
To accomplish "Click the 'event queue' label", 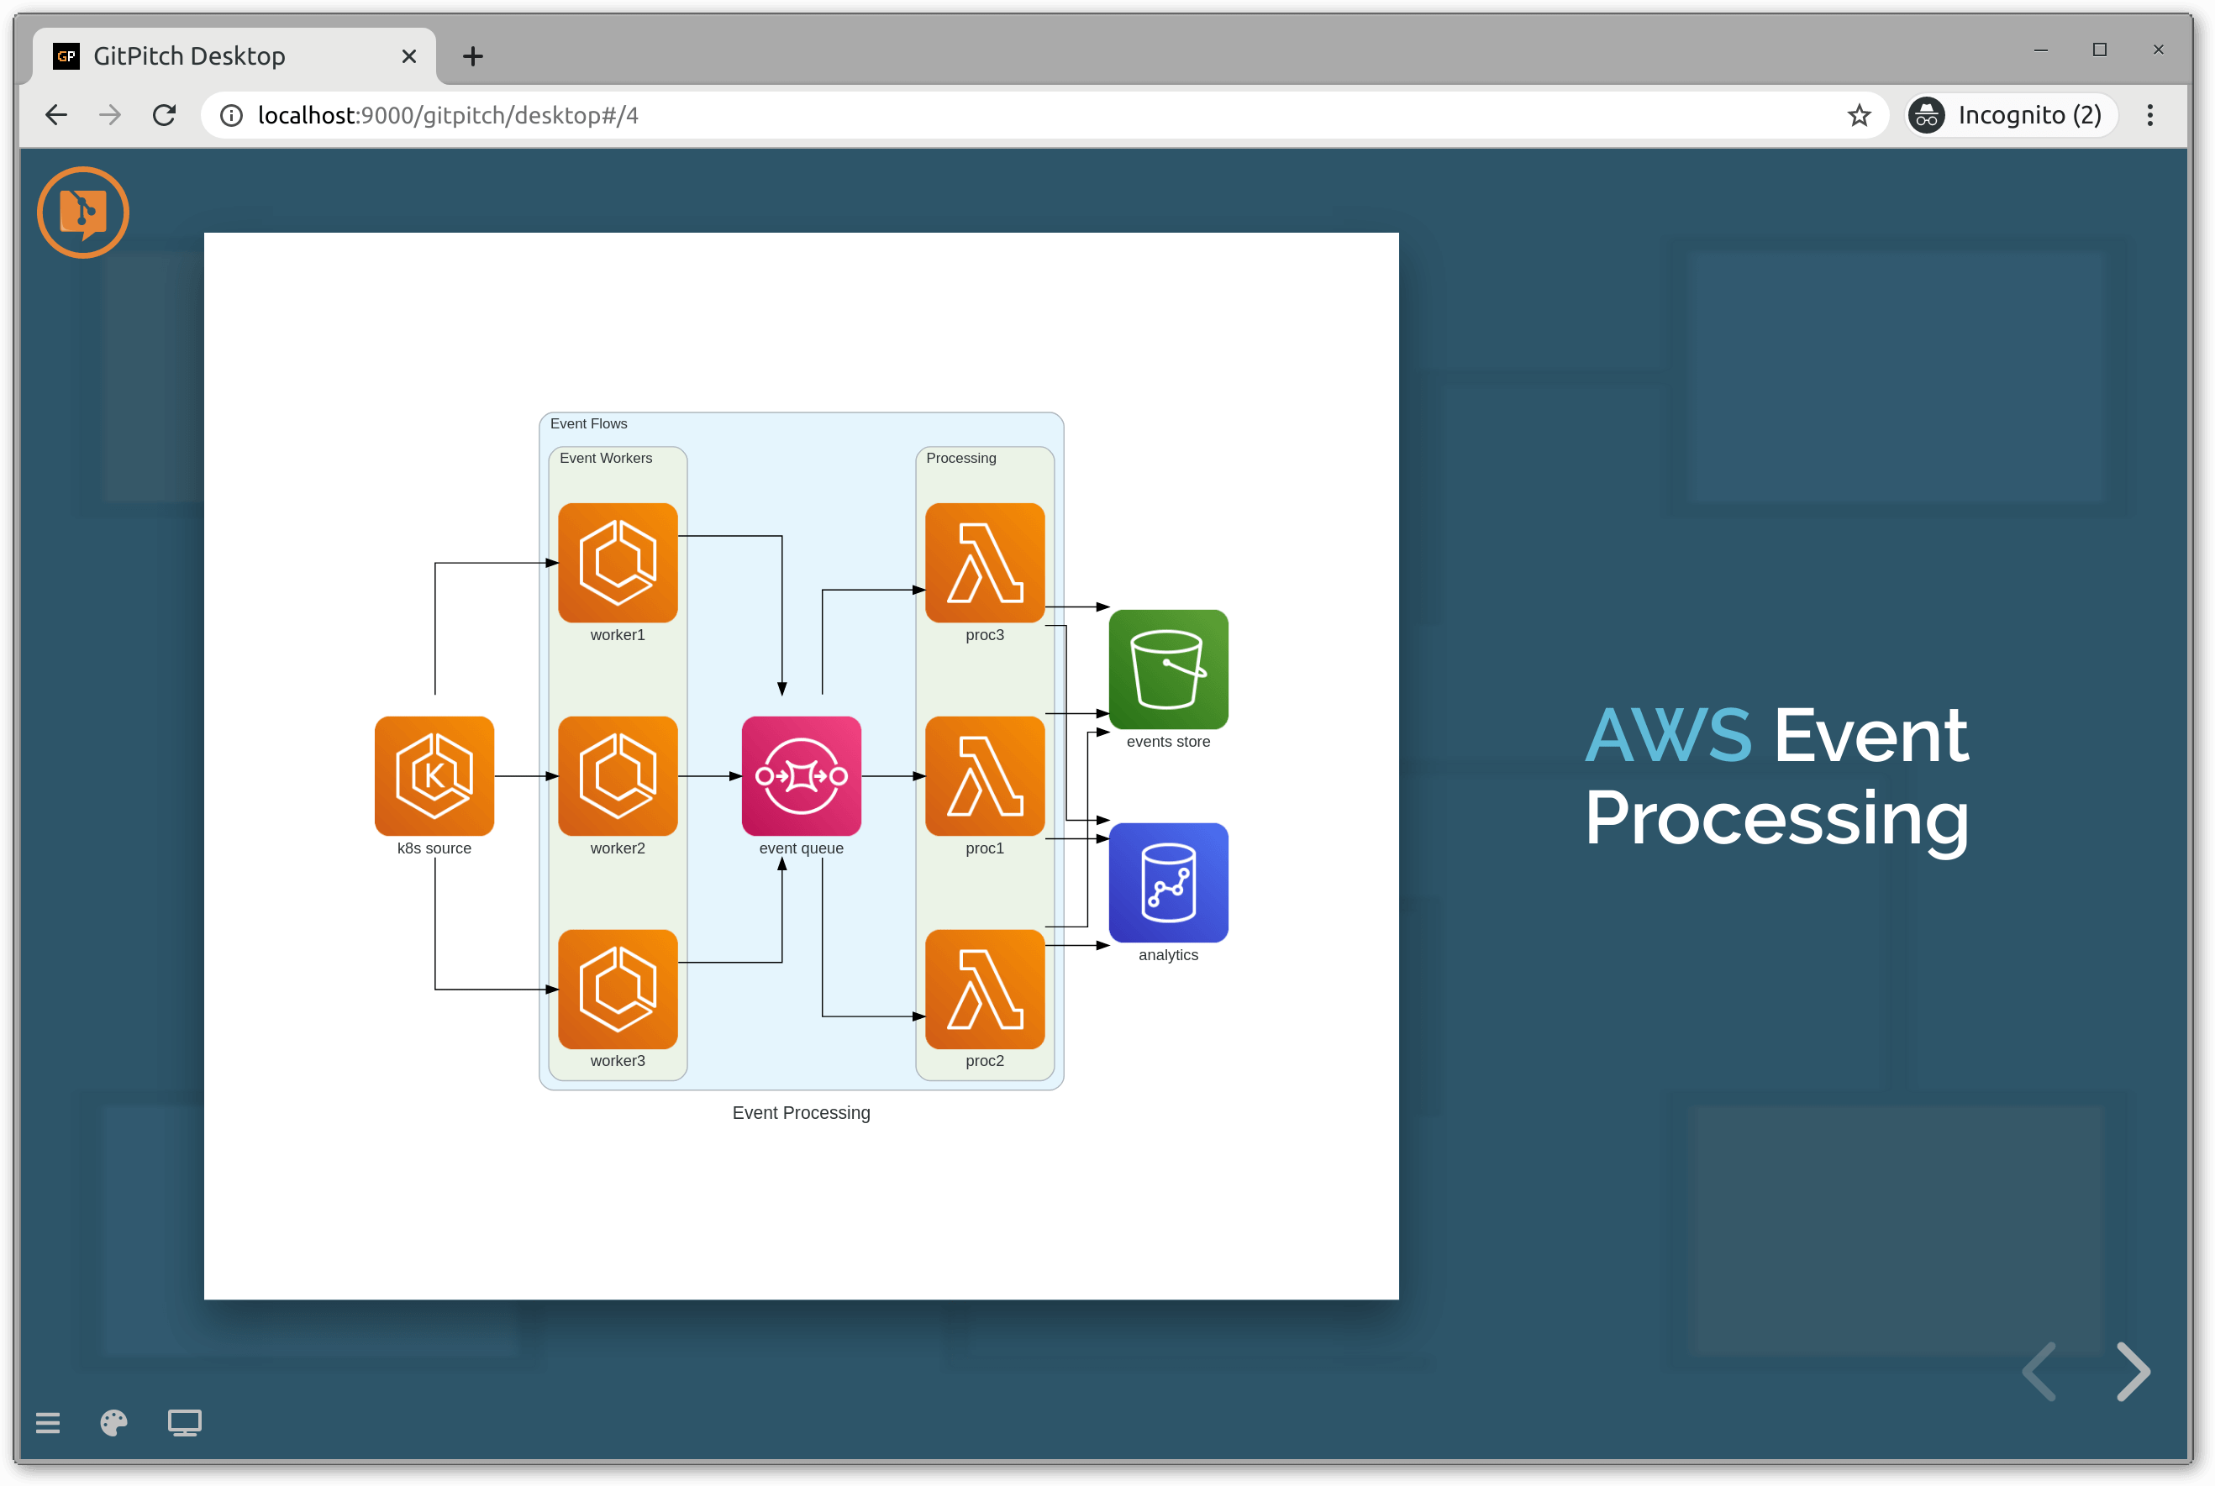I will 801,848.
